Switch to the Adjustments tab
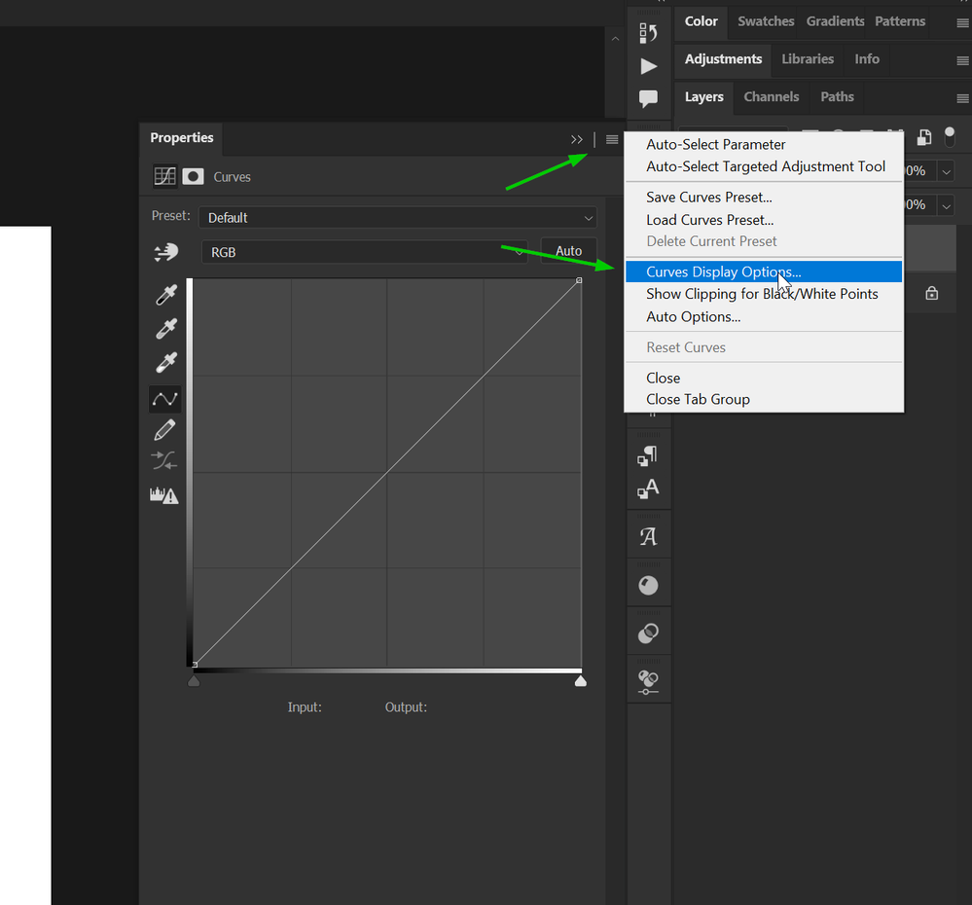The width and height of the screenshot is (972, 905). tap(723, 59)
